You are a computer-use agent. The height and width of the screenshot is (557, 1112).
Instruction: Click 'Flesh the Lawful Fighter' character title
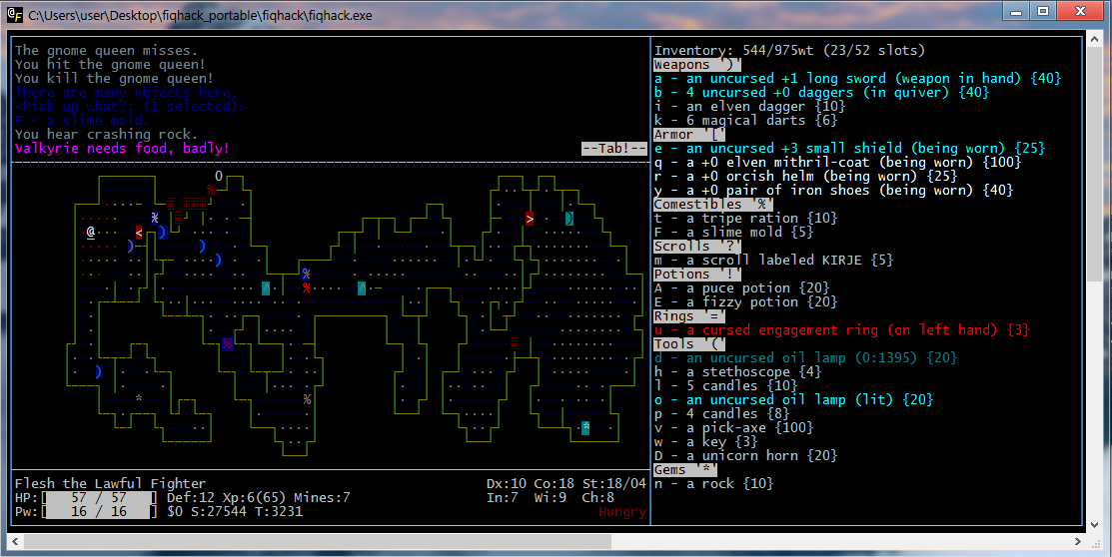pyautogui.click(x=110, y=484)
